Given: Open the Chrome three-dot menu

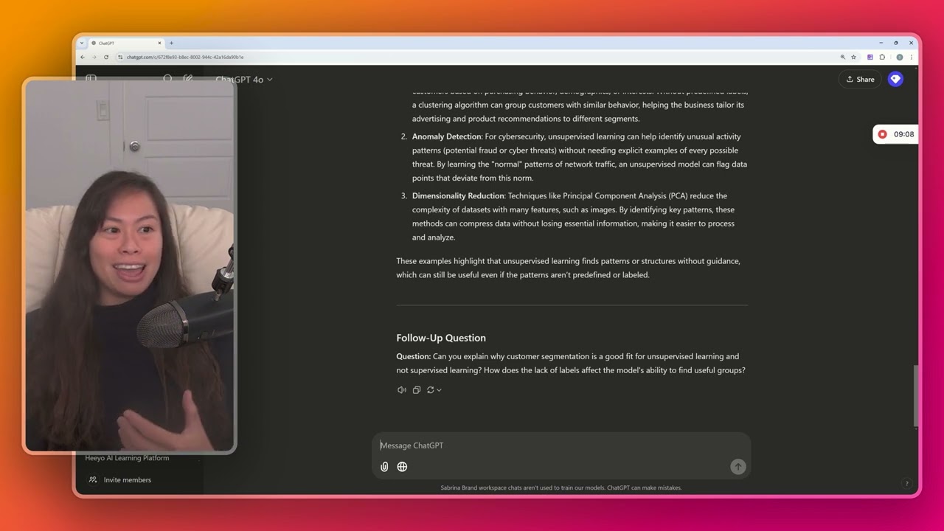Looking at the screenshot, I should click(912, 57).
